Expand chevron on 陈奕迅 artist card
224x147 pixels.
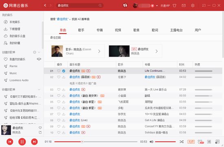pyautogui.click(x=99, y=51)
